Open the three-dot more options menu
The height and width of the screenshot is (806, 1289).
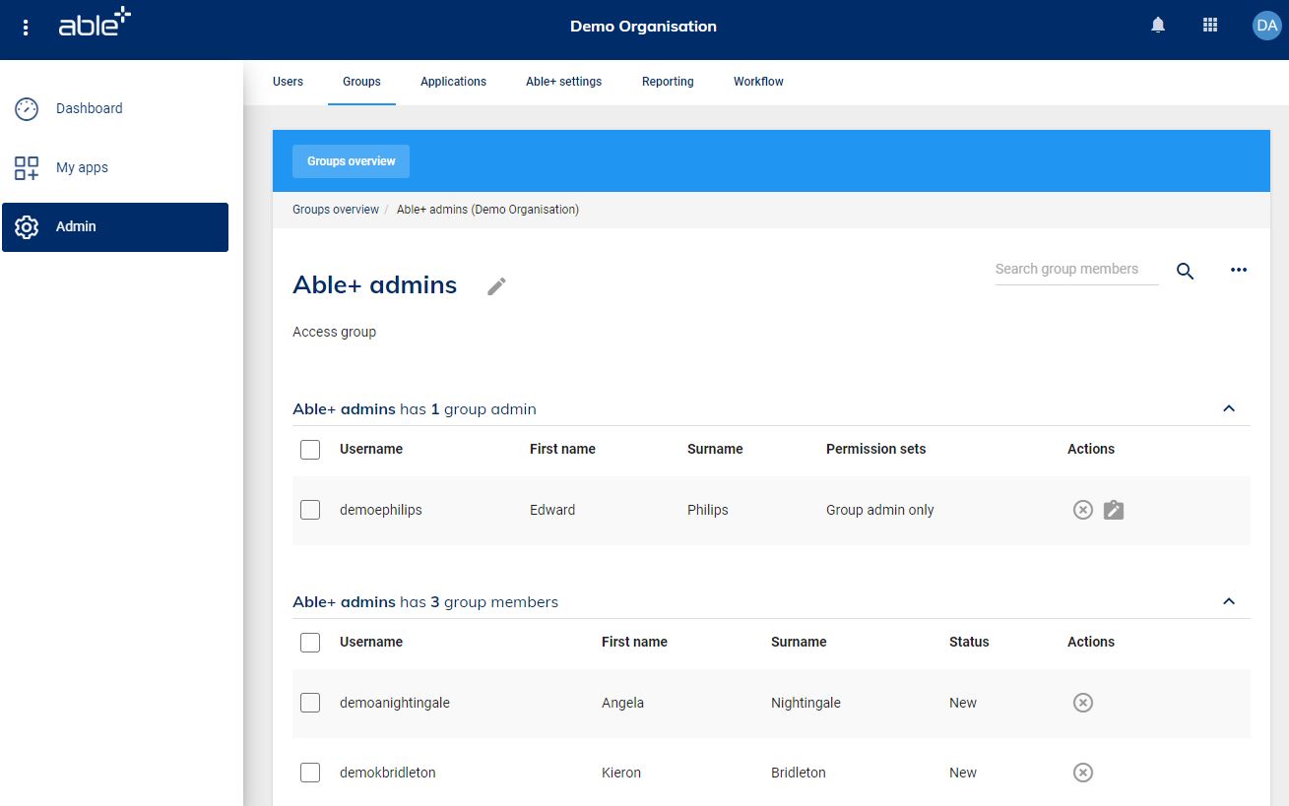coord(1238,271)
